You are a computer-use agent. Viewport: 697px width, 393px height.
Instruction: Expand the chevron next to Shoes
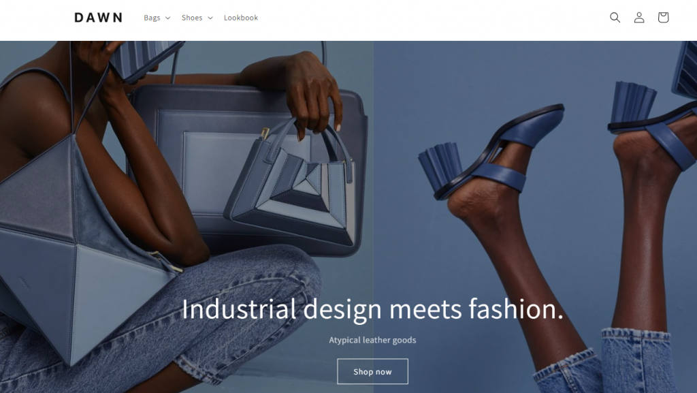(x=210, y=18)
